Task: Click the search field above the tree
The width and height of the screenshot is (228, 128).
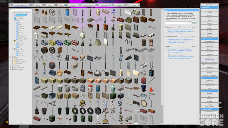Action: click(x=21, y=10)
